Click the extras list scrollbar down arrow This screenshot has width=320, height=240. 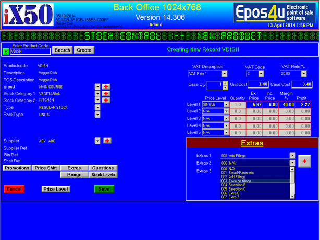[292, 197]
